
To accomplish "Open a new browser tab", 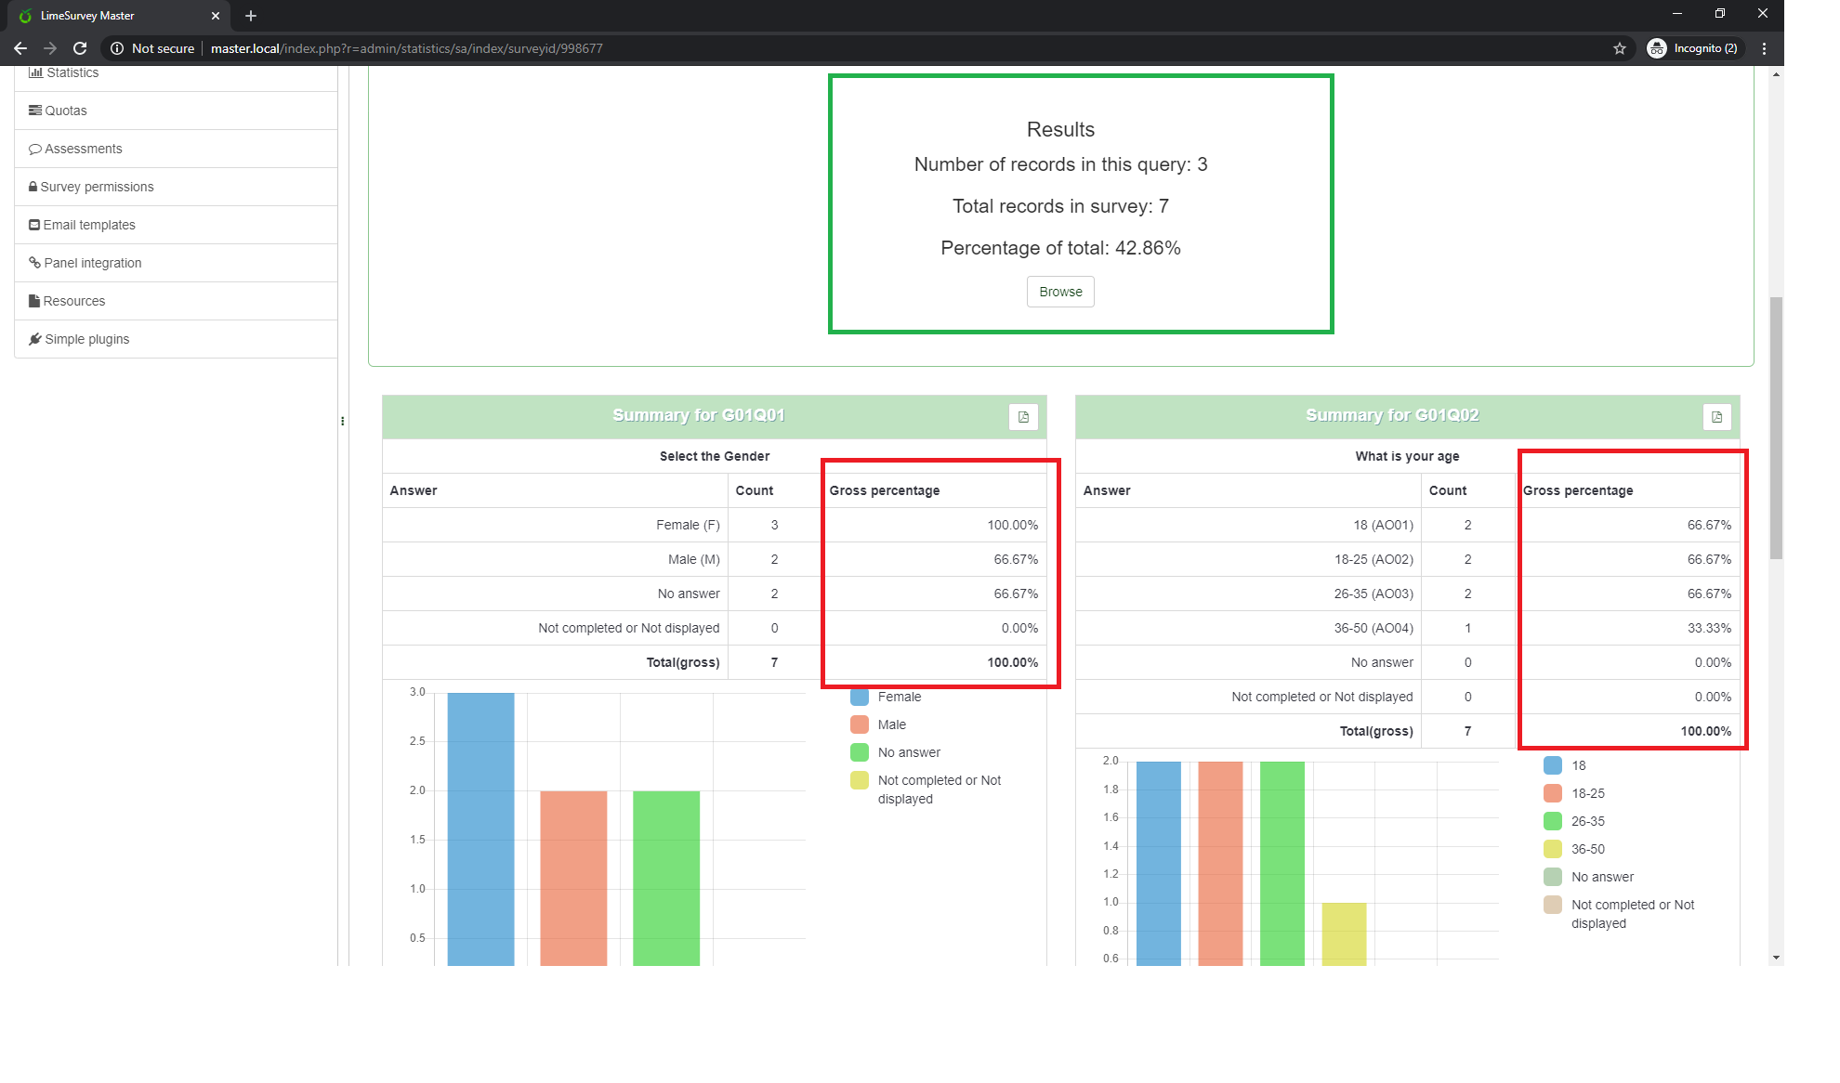I will click(x=251, y=16).
